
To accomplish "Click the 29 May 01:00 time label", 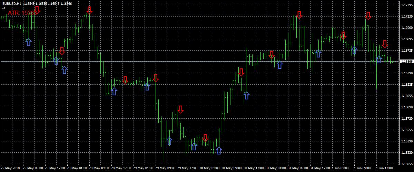I will click(x=144, y=169).
